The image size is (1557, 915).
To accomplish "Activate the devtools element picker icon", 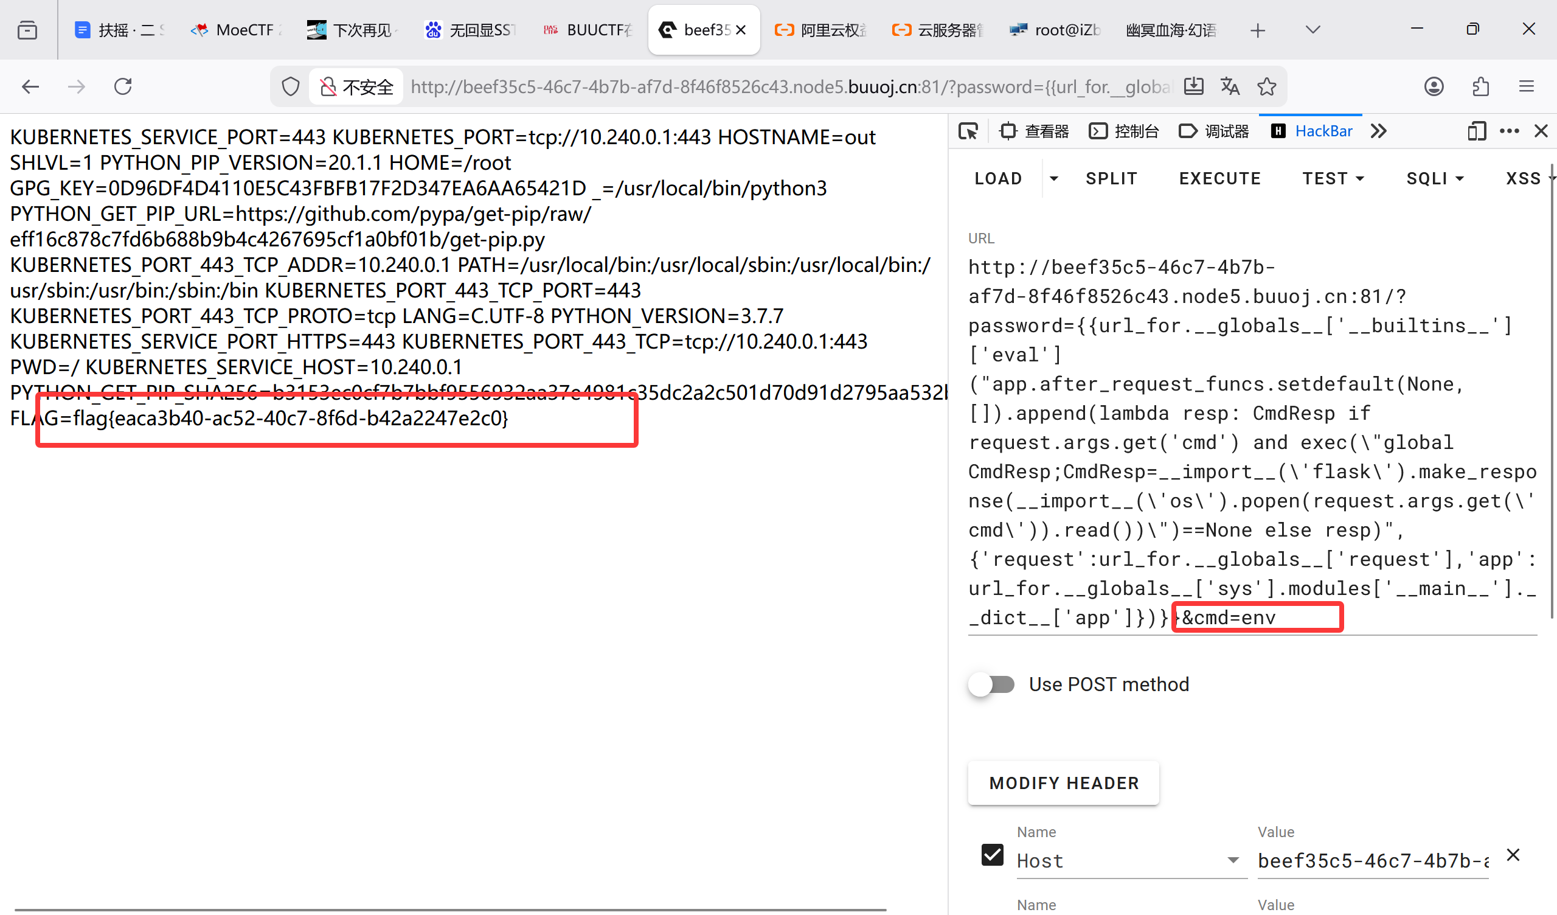I will (968, 131).
